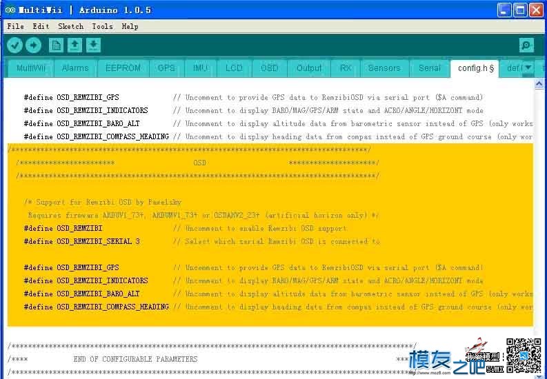This screenshot has height=379, width=547.
Task: Click the '#define OSD_REMZIBI_SERIAL 3' line
Action: coord(202,241)
